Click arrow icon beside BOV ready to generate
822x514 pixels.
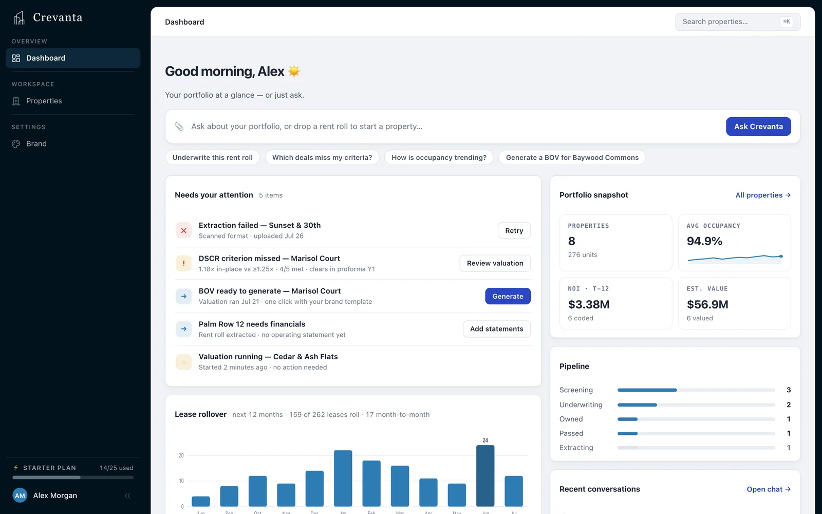tap(183, 296)
